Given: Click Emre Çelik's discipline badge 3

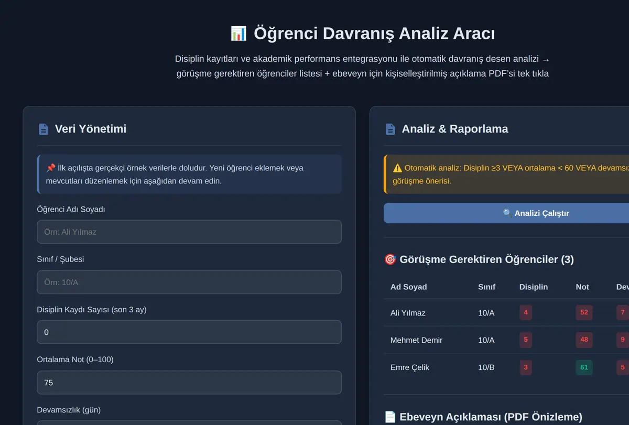Looking at the screenshot, I should pos(526,367).
